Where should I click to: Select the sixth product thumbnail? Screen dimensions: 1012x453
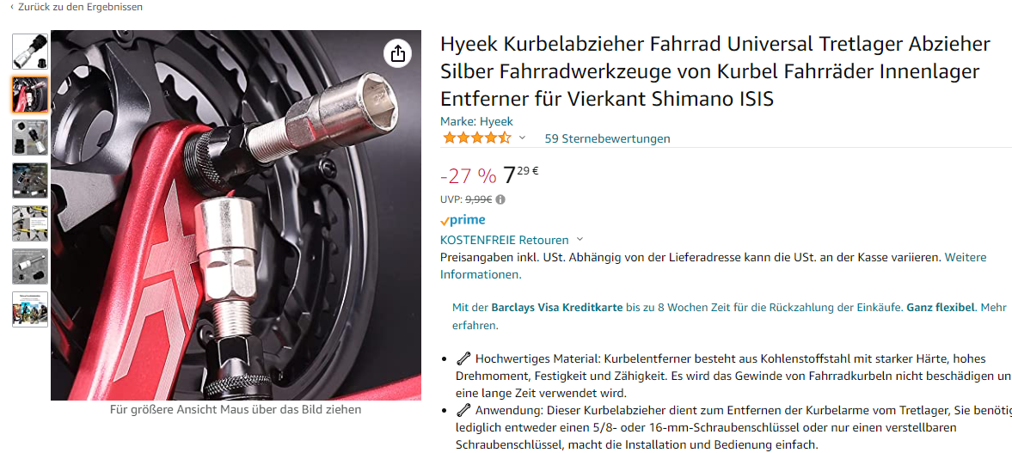pyautogui.click(x=30, y=266)
